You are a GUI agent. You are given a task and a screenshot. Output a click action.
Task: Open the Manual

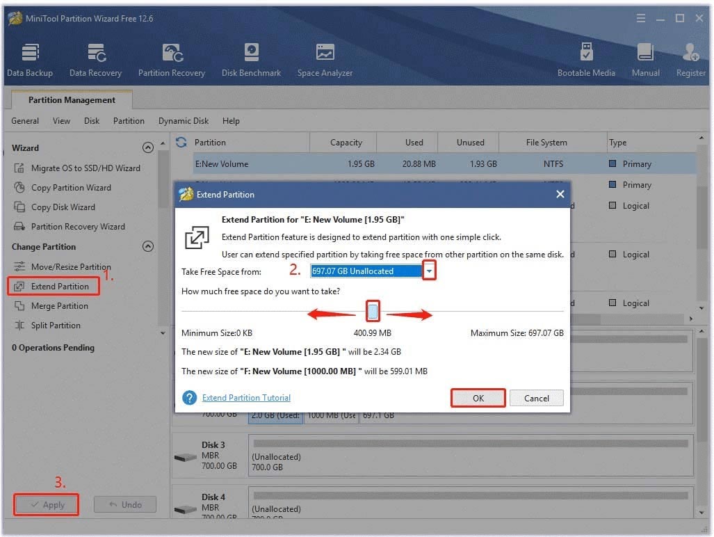pyautogui.click(x=645, y=60)
